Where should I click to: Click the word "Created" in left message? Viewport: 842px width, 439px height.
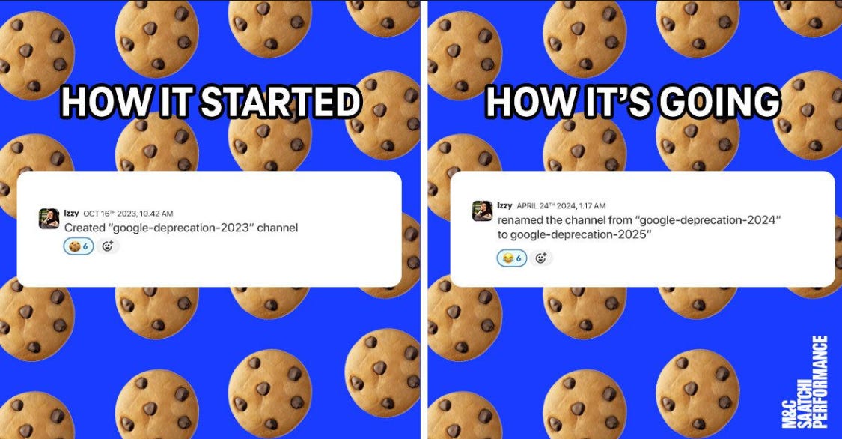pos(85,228)
